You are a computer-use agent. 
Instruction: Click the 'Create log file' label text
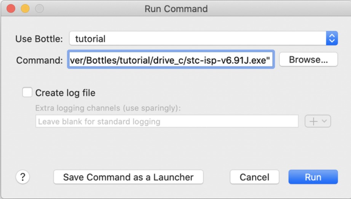point(65,93)
